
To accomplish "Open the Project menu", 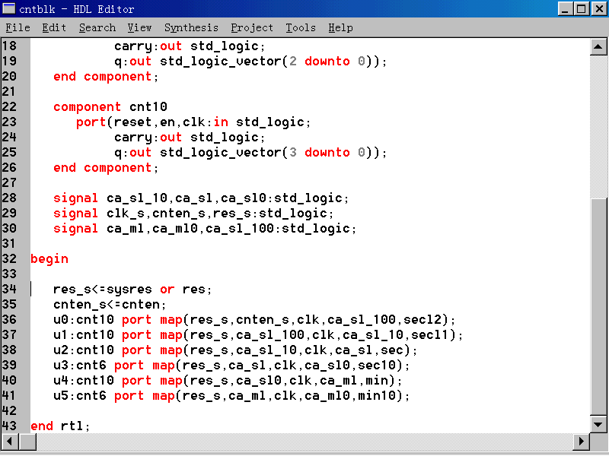I will 252,28.
